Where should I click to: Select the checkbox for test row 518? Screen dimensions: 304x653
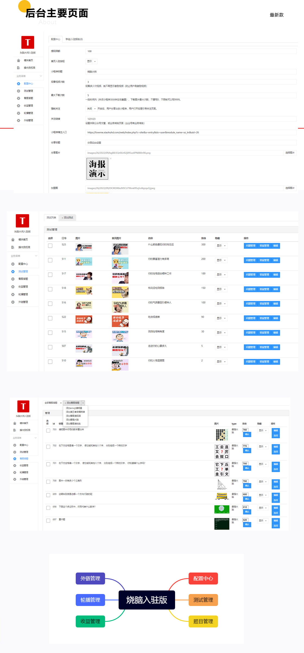pos(50,289)
